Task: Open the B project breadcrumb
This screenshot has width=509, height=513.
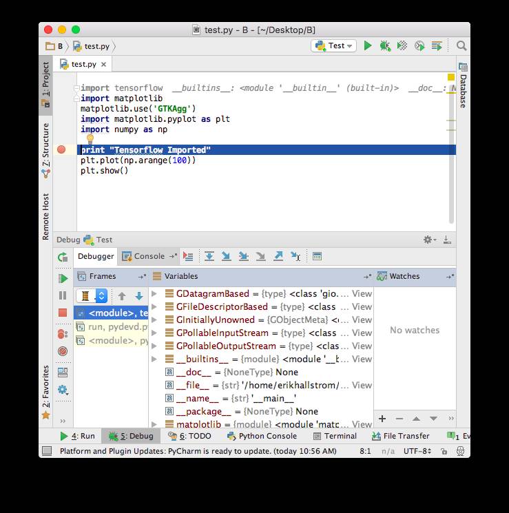Action: pyautogui.click(x=54, y=46)
